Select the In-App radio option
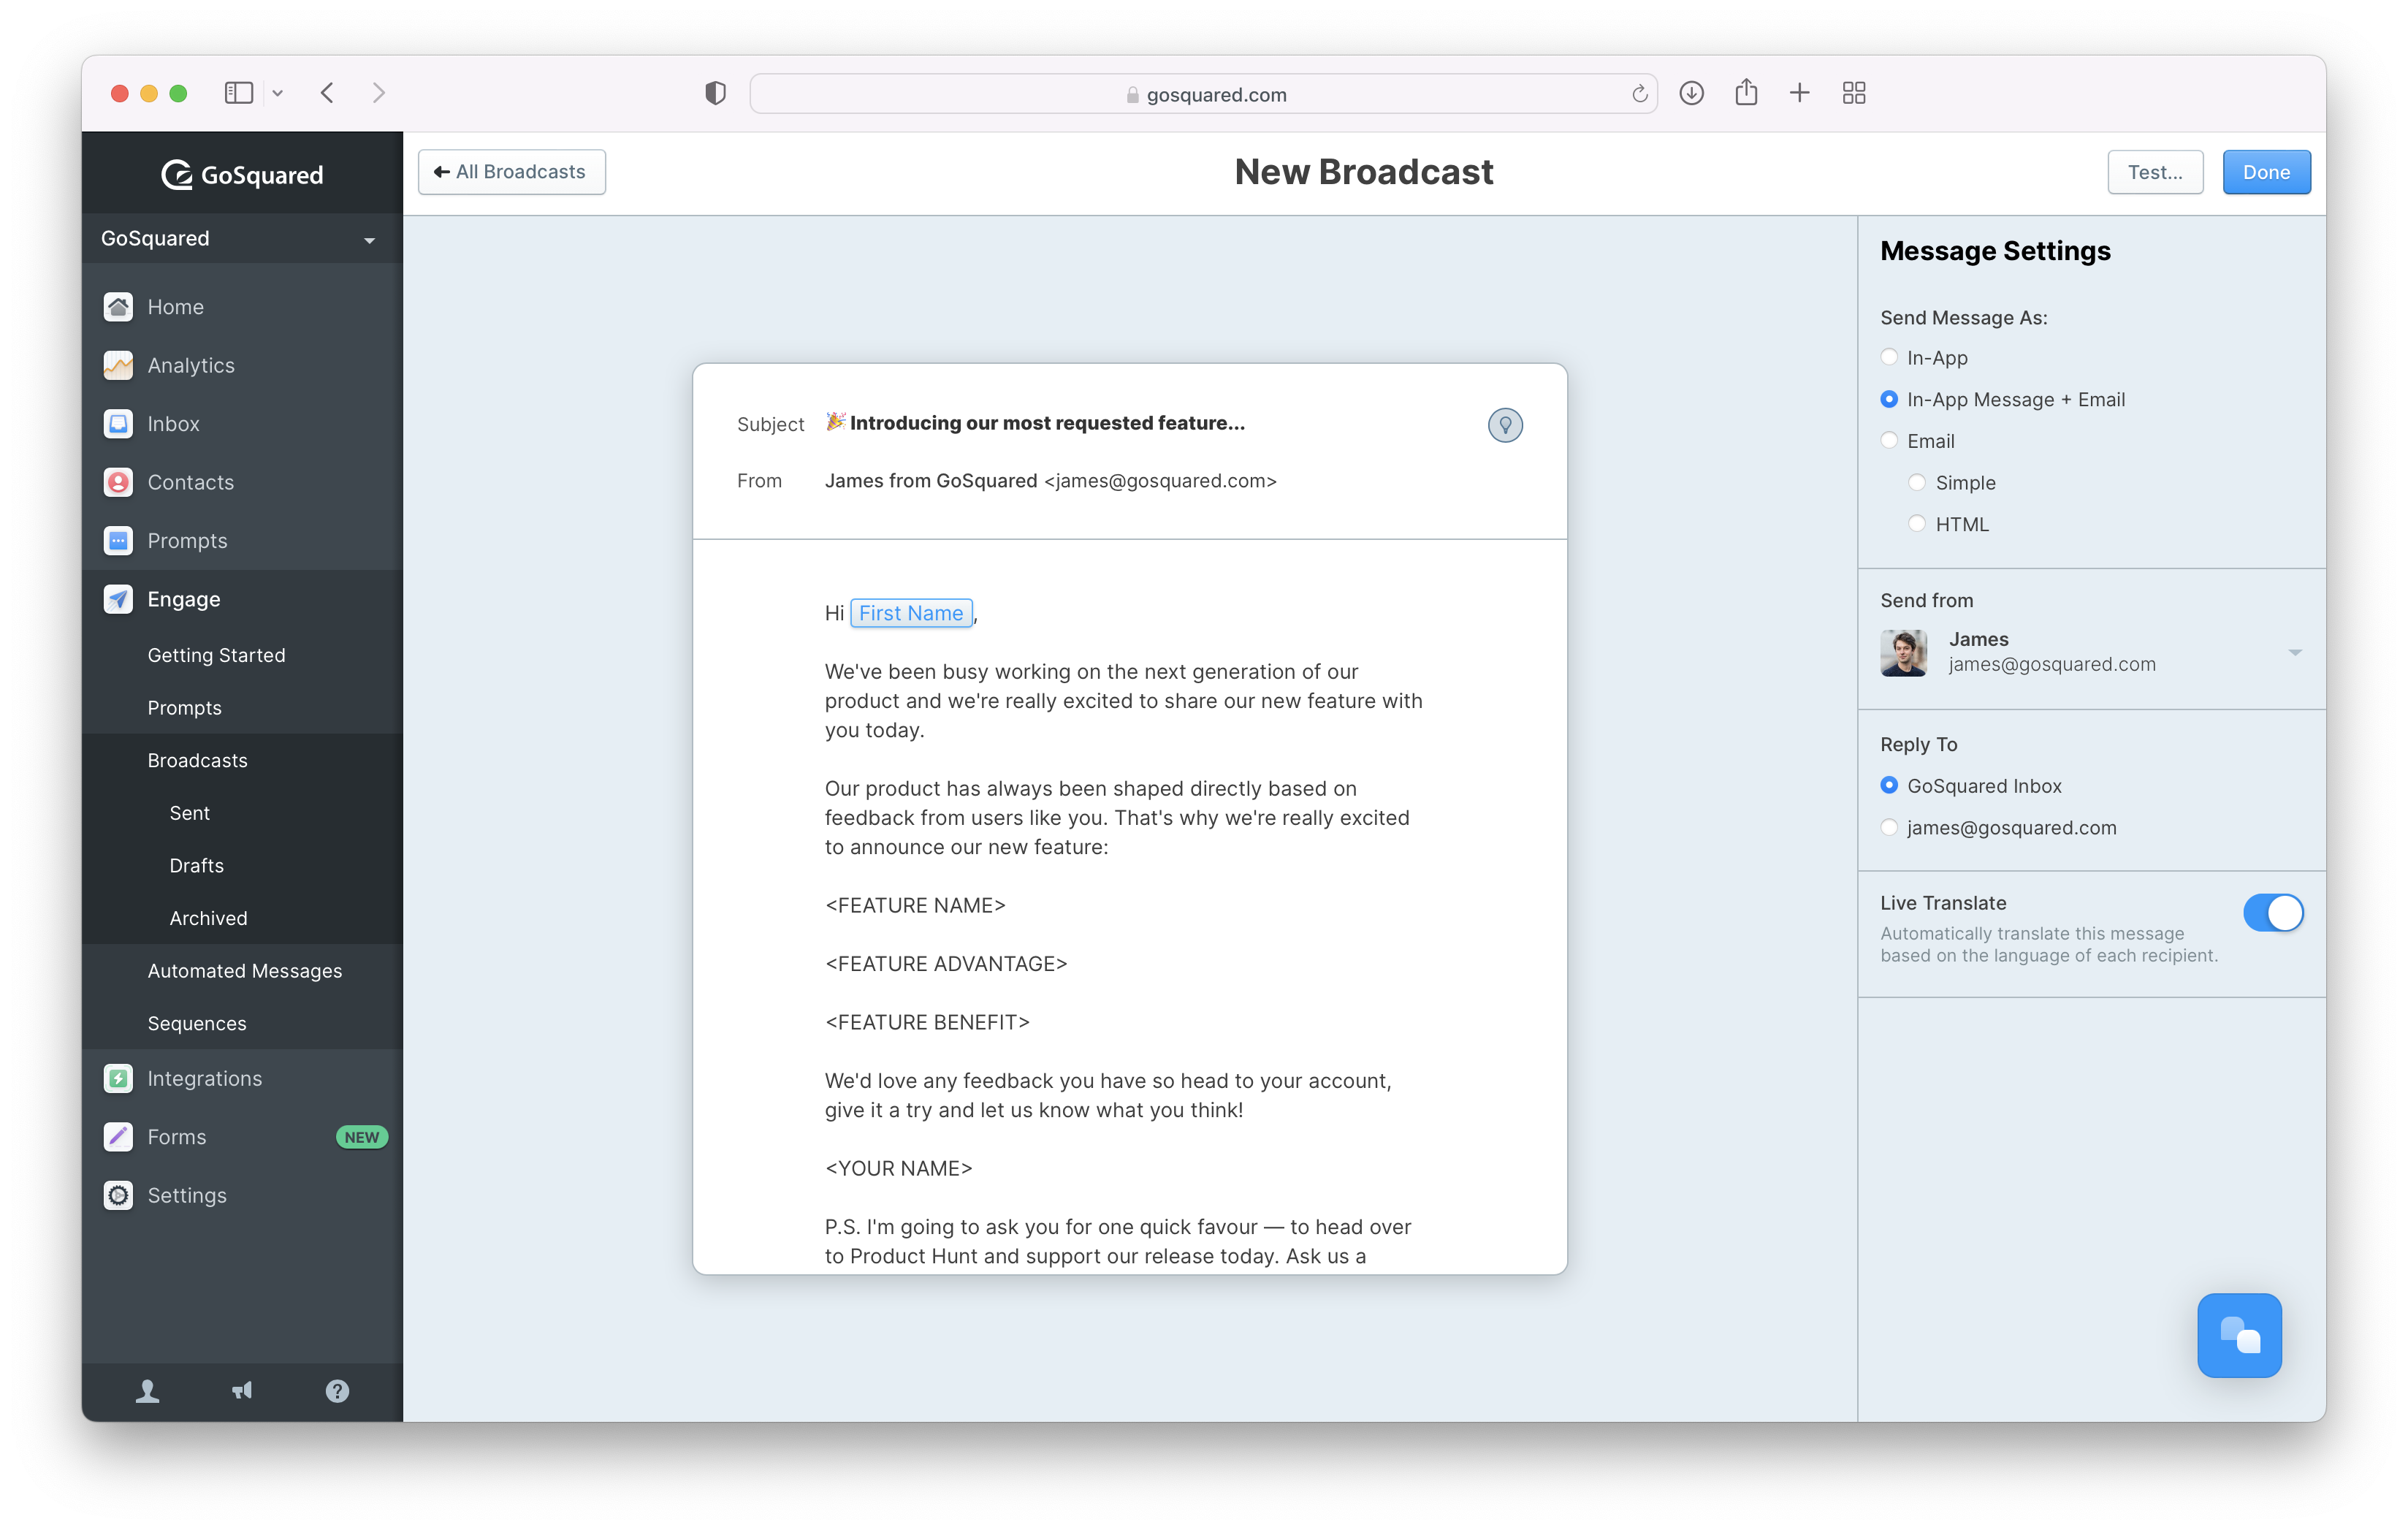The height and width of the screenshot is (1530, 2408). click(x=1889, y=357)
